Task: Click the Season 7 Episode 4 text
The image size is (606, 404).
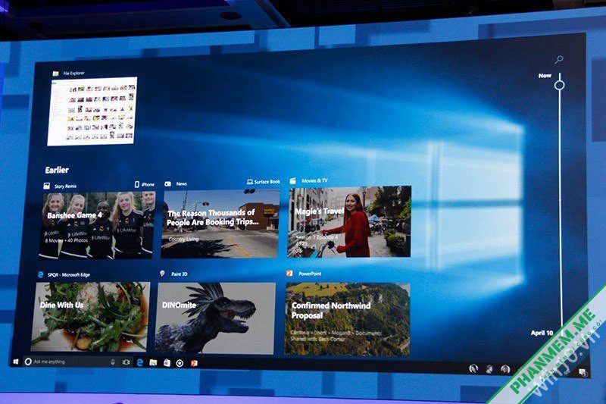Action: pos(317,237)
